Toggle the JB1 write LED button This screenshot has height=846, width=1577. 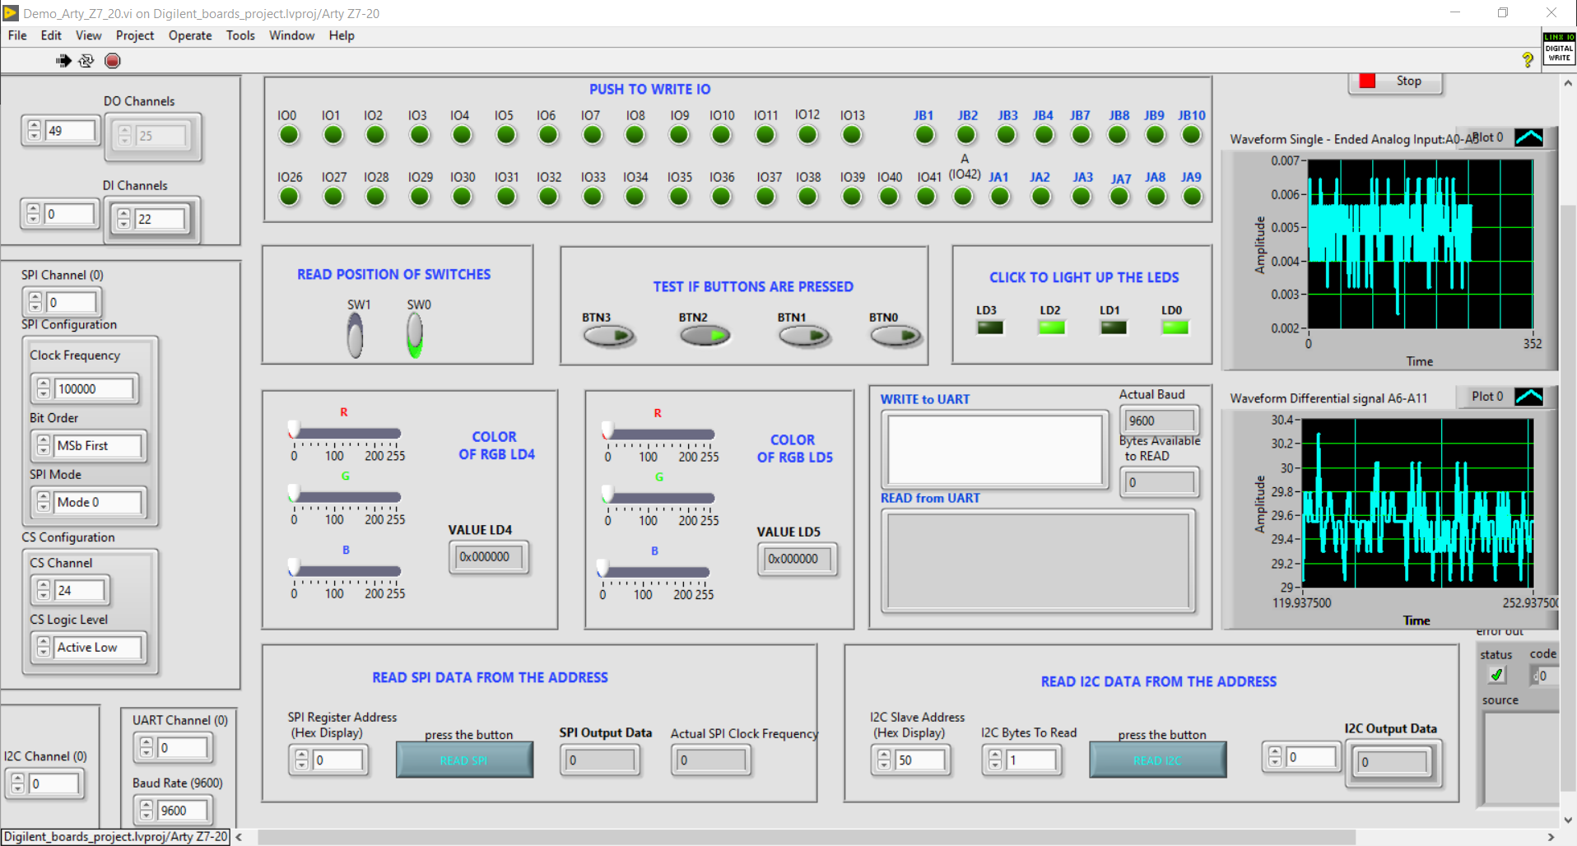click(x=925, y=135)
